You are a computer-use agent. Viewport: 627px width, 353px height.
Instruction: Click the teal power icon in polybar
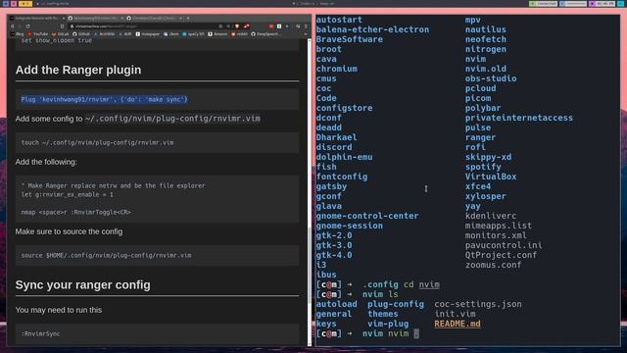coord(620,4)
